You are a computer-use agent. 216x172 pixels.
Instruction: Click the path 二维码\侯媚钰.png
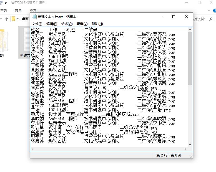156,97
